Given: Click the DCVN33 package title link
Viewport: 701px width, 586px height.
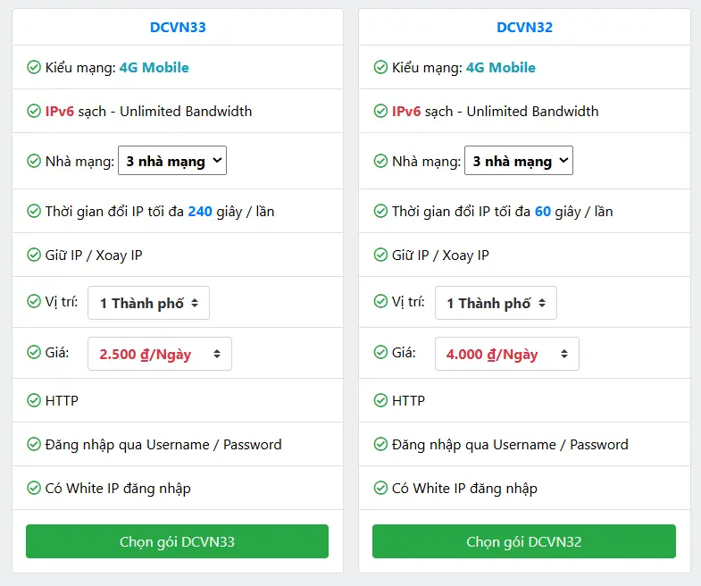Looking at the screenshot, I should (x=178, y=27).
